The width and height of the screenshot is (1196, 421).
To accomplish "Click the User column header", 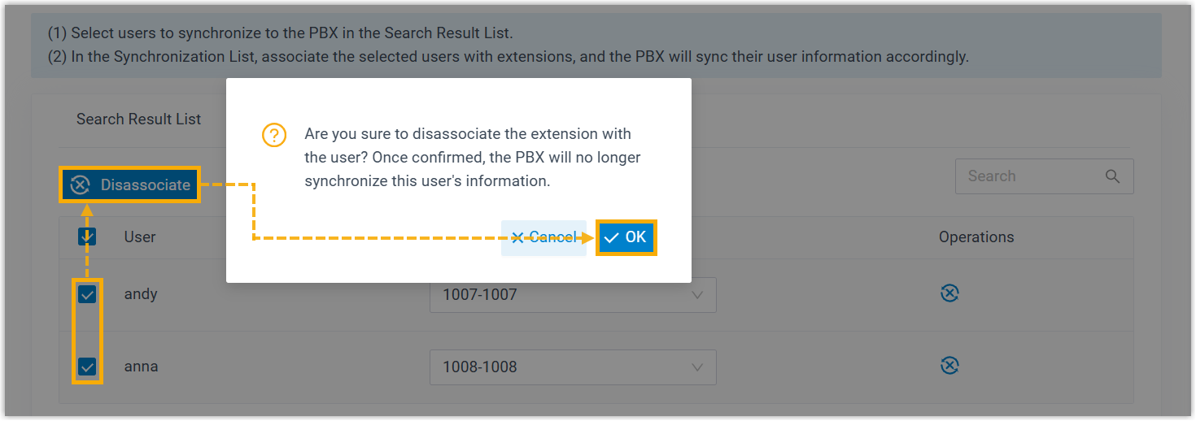I will click(140, 237).
